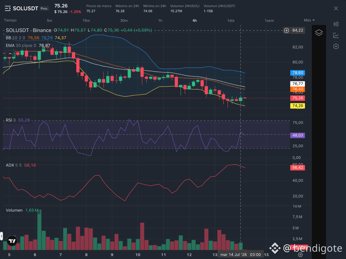Select the 1sem timeframe
The image size is (346, 259).
click(x=269, y=20)
